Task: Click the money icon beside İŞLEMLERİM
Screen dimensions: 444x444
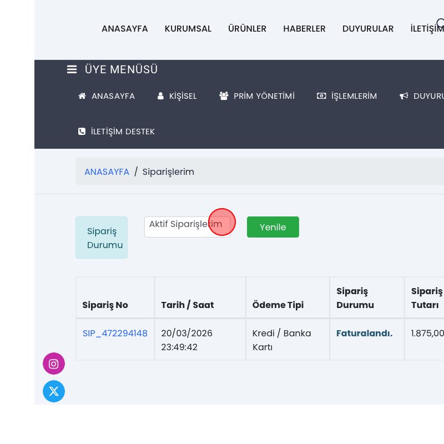Action: pos(321,96)
